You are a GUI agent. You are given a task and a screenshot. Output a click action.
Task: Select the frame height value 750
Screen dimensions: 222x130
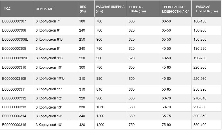131,125
